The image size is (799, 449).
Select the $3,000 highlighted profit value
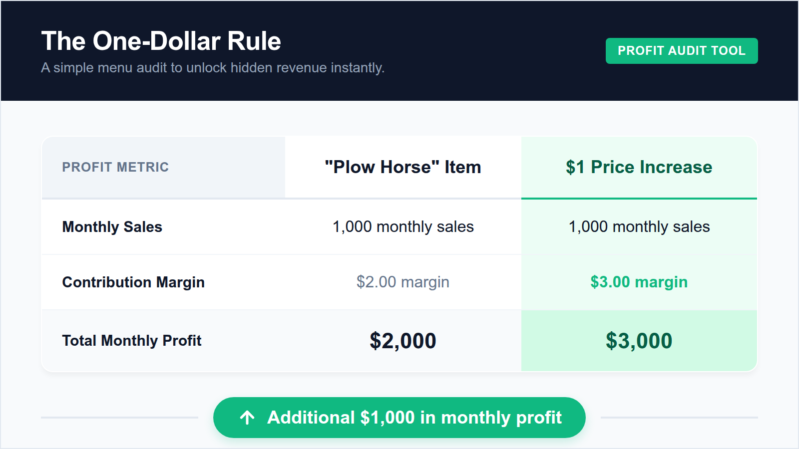(x=639, y=341)
